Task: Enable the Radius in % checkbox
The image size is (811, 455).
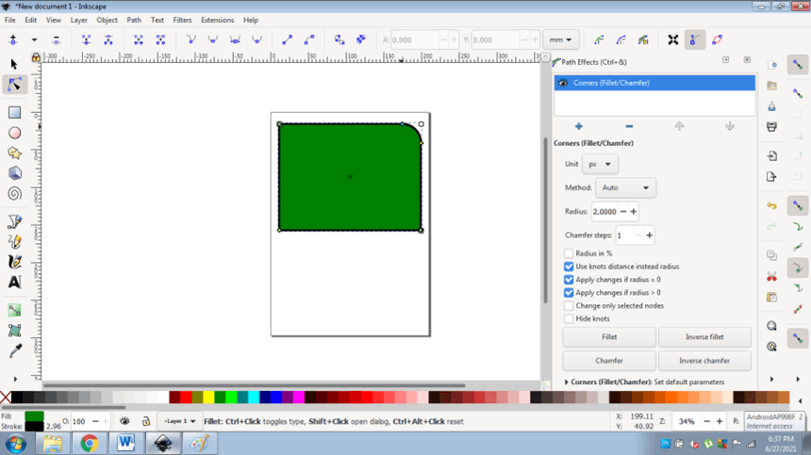Action: 569,253
